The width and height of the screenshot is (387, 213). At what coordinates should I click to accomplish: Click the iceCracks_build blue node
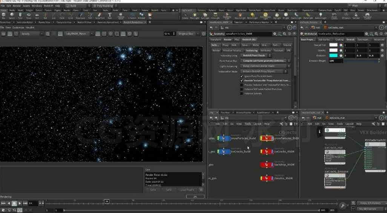pos(224,152)
